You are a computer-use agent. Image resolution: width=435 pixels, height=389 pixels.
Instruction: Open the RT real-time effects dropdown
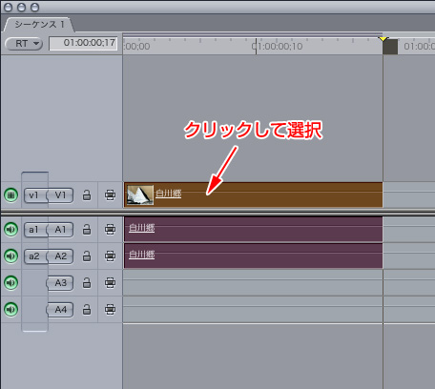(24, 44)
